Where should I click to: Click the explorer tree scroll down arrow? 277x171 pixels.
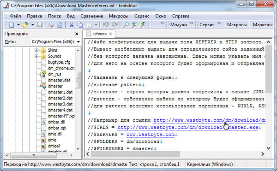(x=78, y=149)
